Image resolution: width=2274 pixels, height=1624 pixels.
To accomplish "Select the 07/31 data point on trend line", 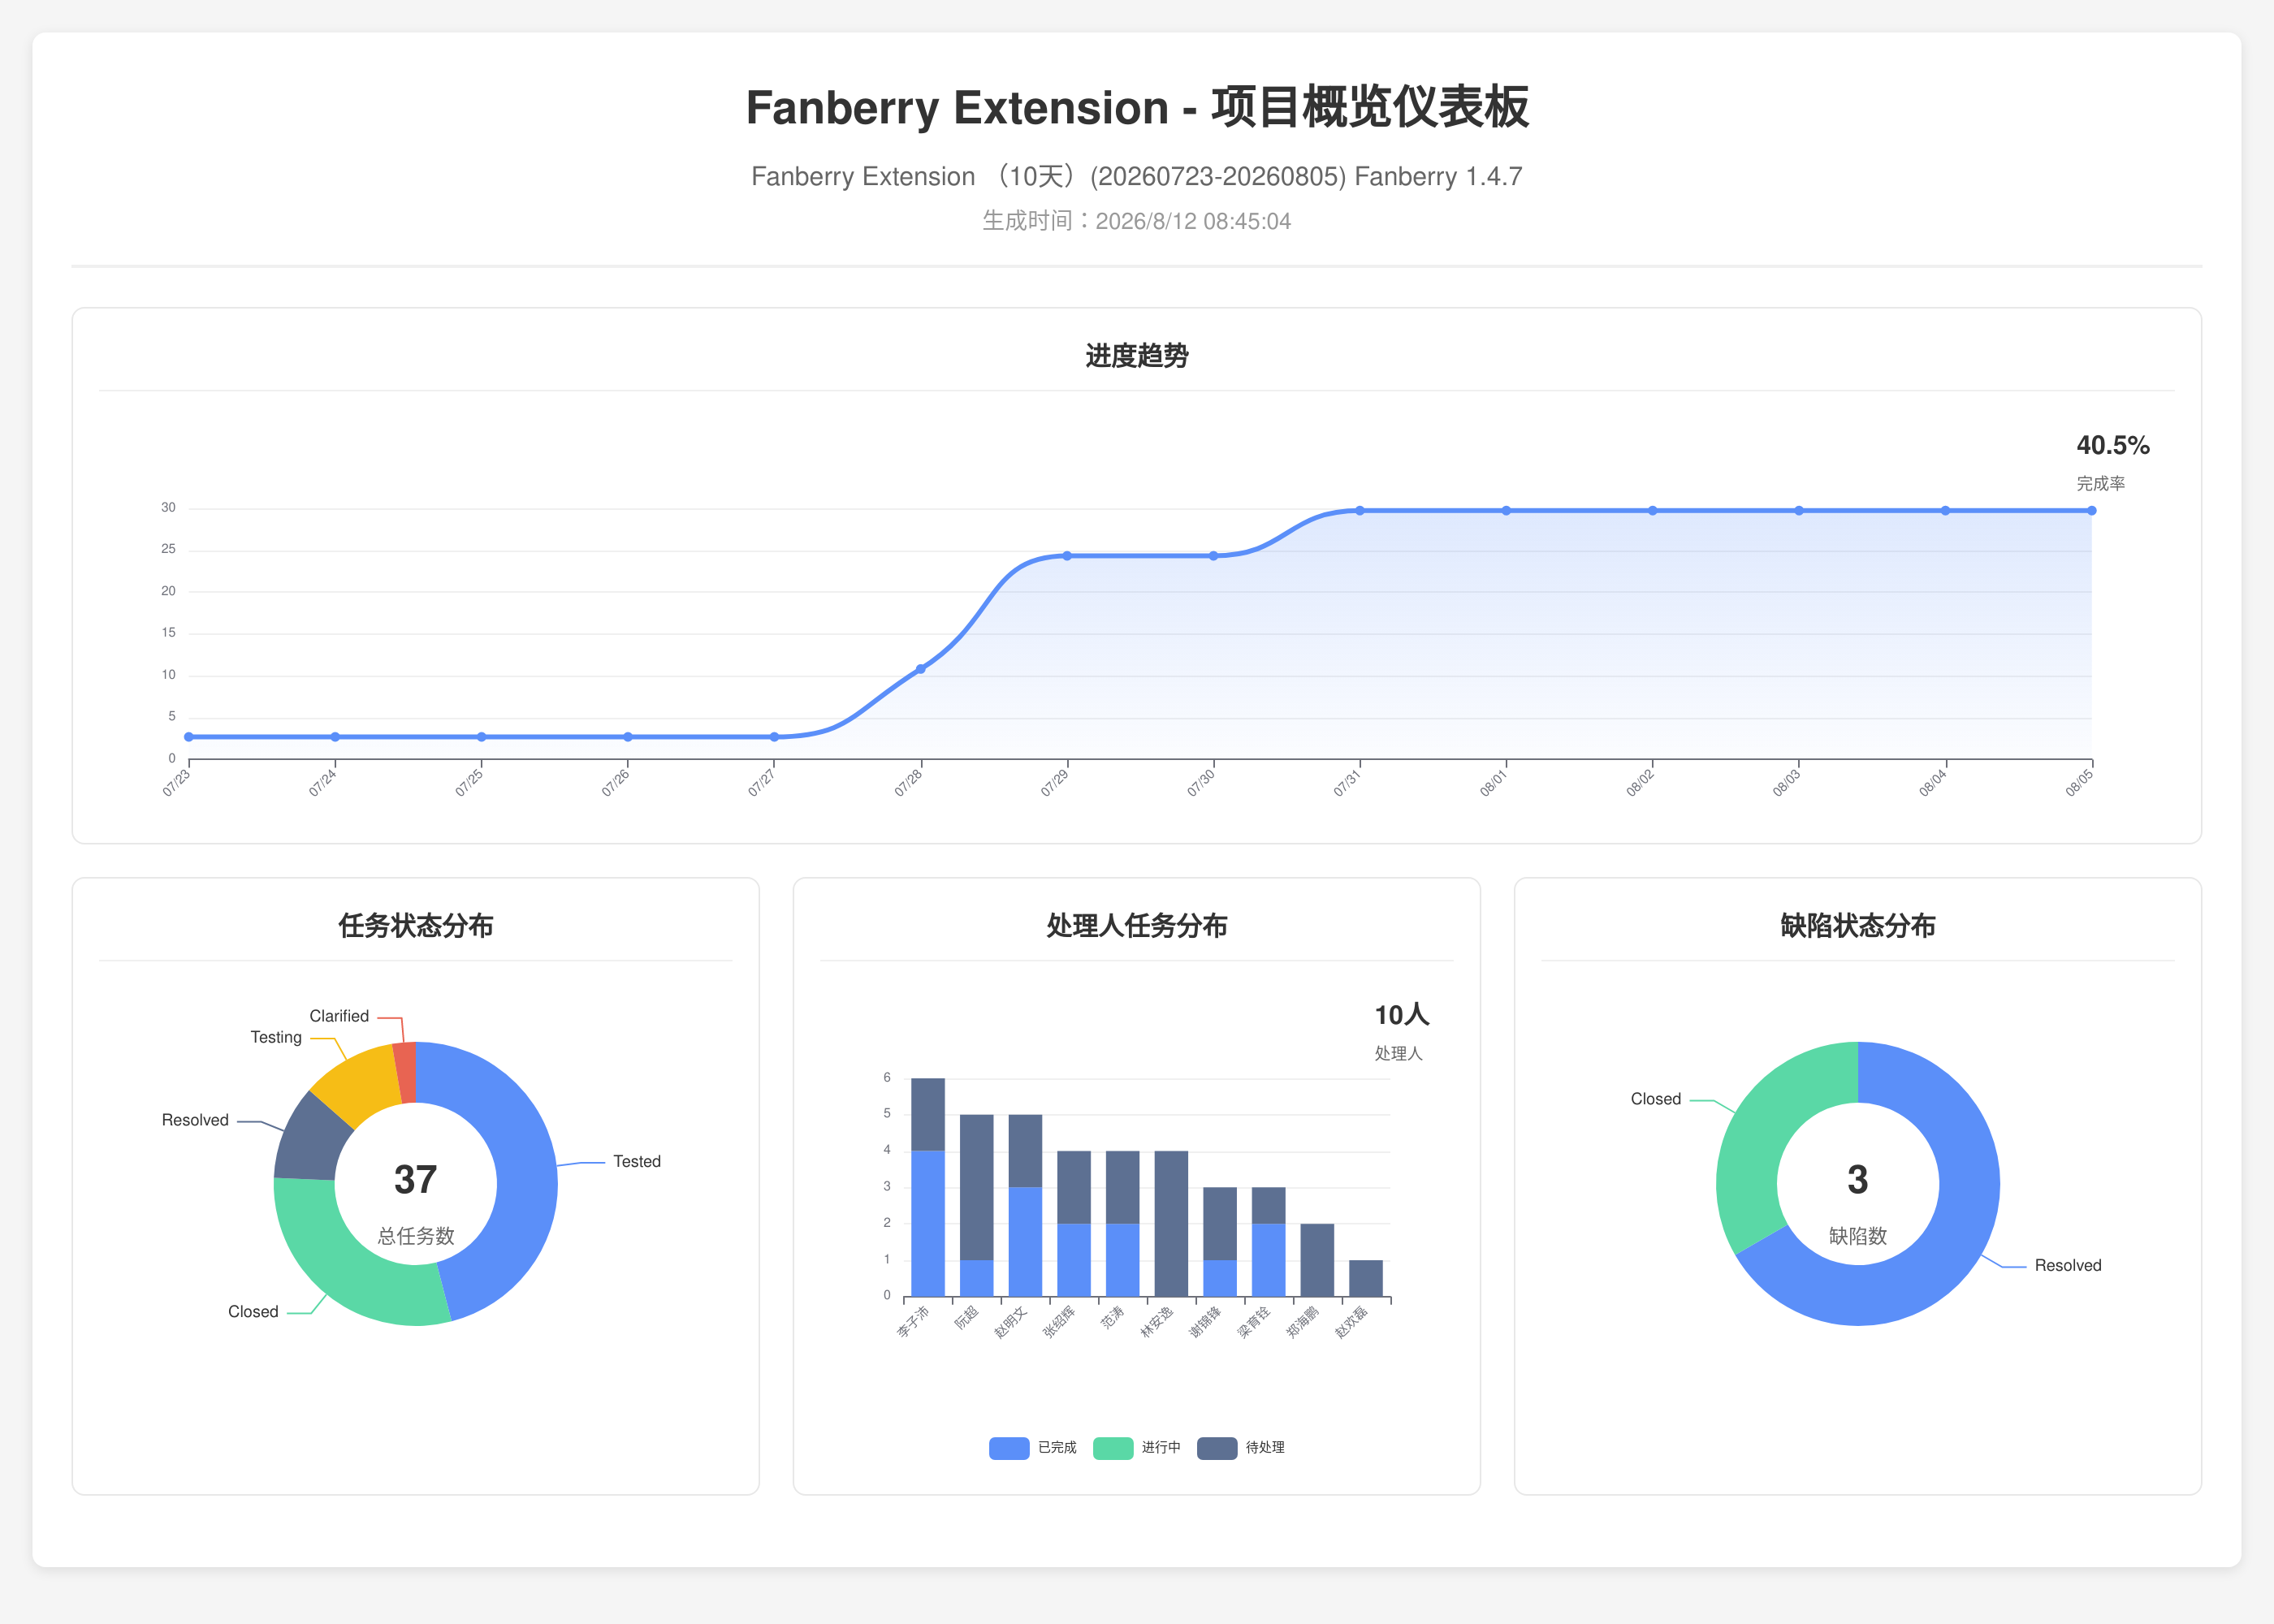I will pyautogui.click(x=1360, y=511).
